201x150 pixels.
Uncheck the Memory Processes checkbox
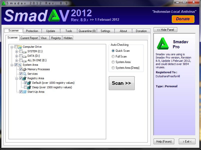(21, 69)
